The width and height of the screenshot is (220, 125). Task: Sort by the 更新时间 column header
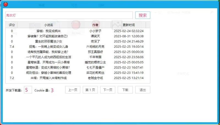click(x=128, y=25)
